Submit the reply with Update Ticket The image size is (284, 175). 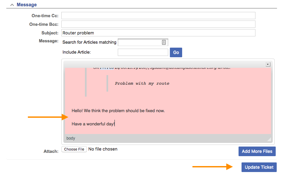259,167
